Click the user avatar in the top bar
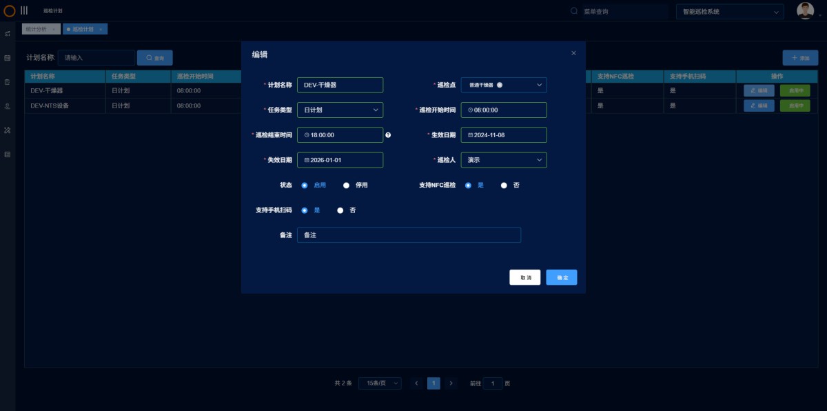 coord(805,10)
